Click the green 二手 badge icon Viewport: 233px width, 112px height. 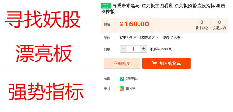point(106,6)
